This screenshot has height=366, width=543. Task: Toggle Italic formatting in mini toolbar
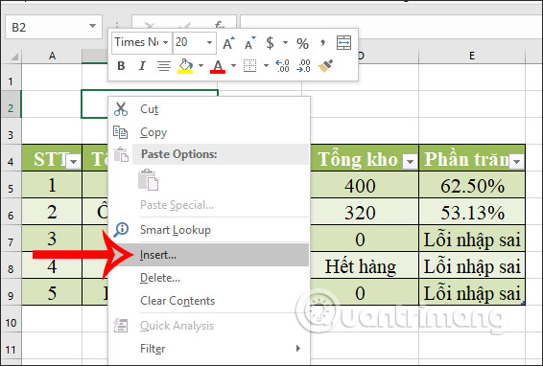click(x=142, y=65)
